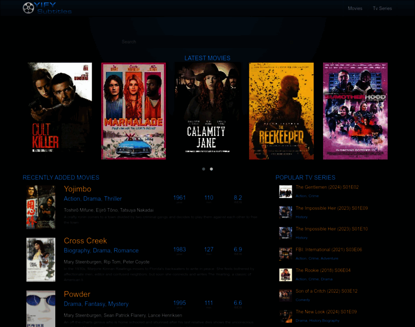Click the Cross Creek poster thumbnail
The height and width of the screenshot is (327, 415).
[41, 259]
